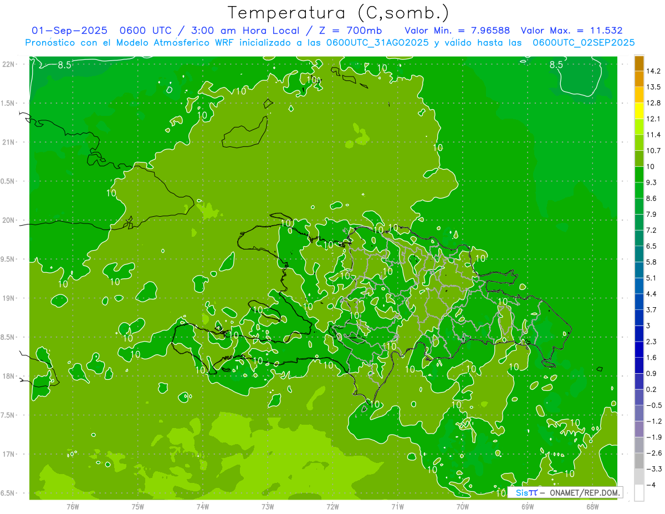Pick the yellow swatch between 12.8 and 12.1
Screen dimensions: 665x514
[x=639, y=111]
